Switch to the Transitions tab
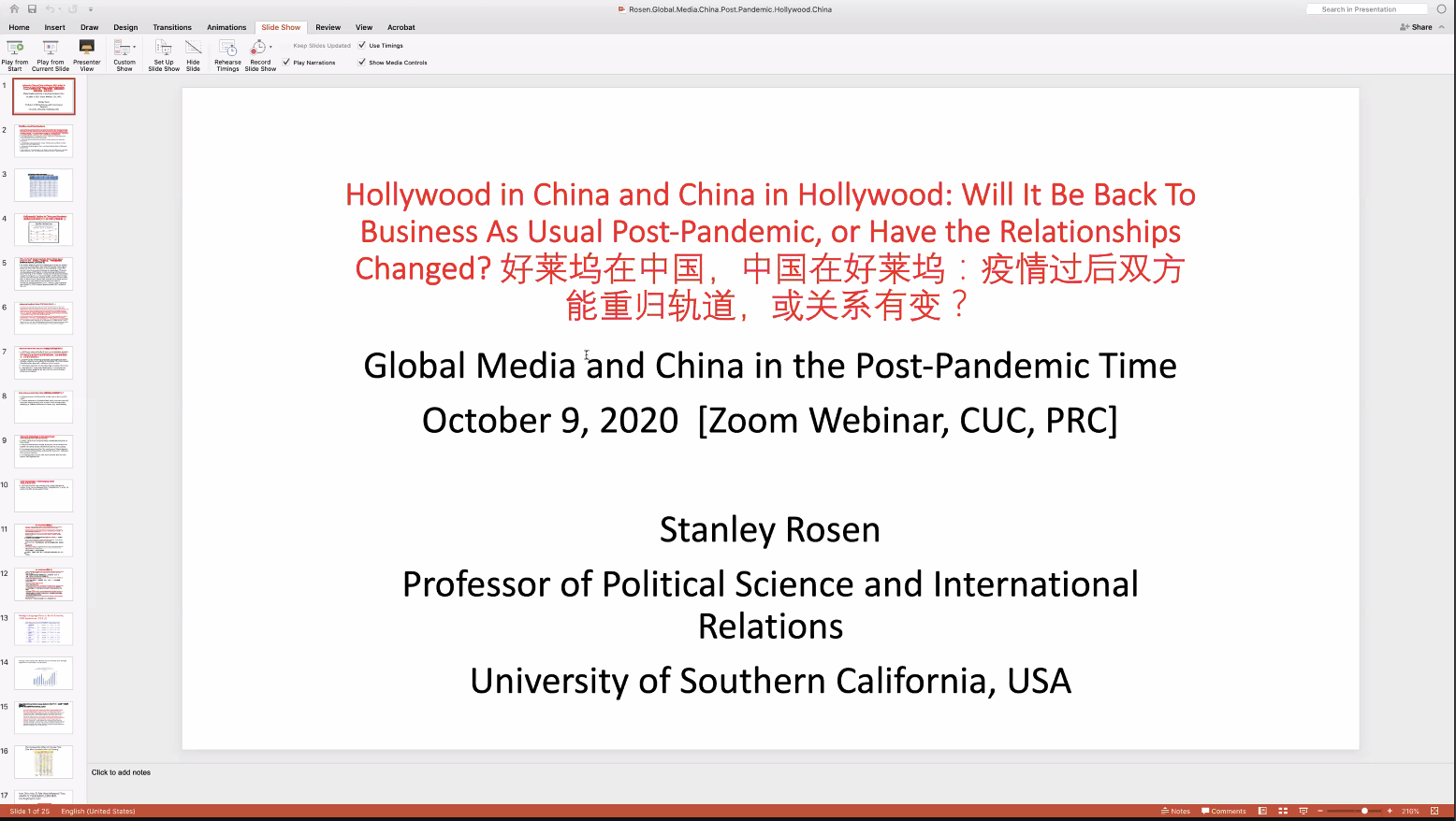Screen dimensions: 1456x821 [172, 27]
